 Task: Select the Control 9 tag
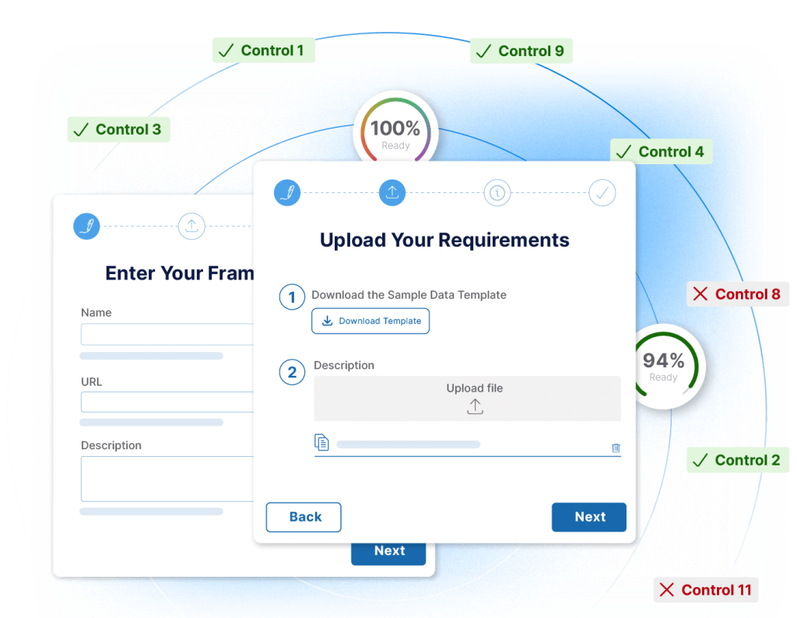pos(521,51)
